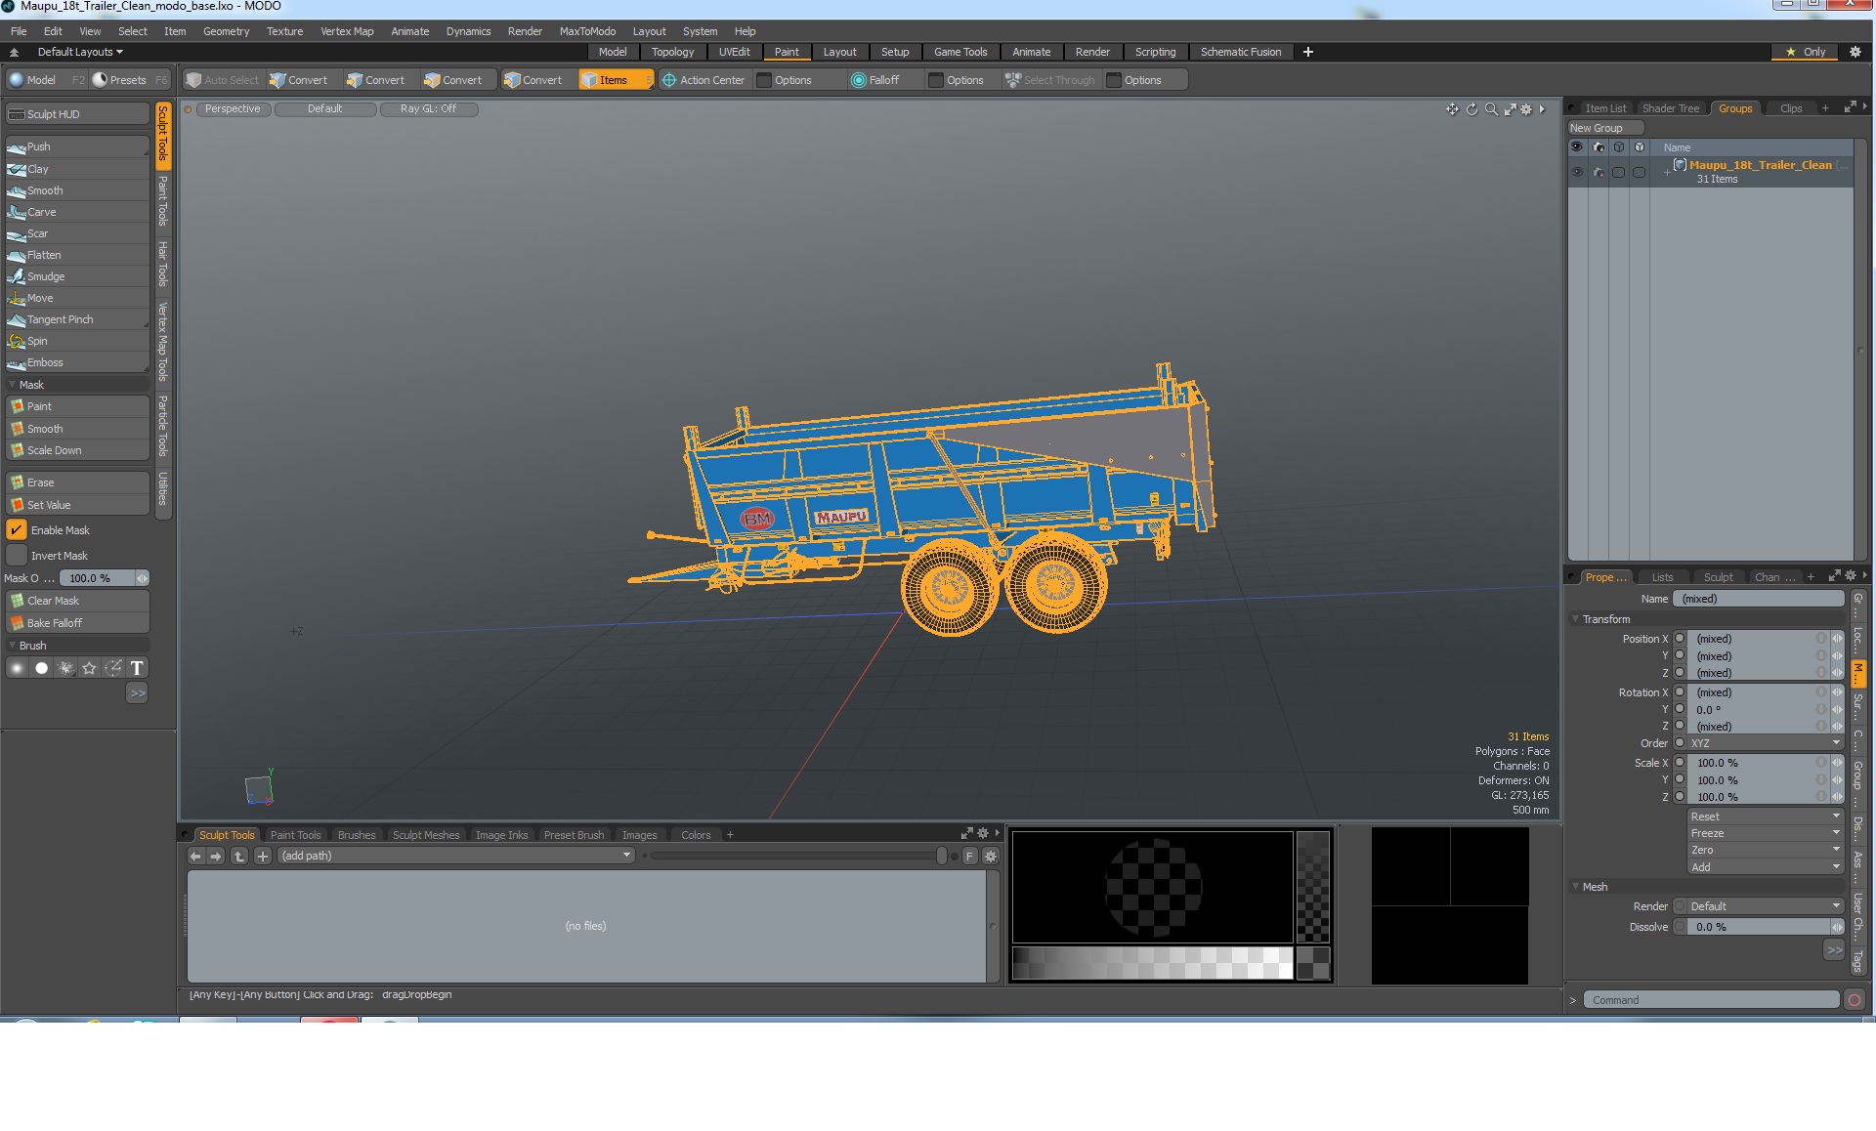Toggle the Invert Mask checkbox
The width and height of the screenshot is (1876, 1131).
17,556
